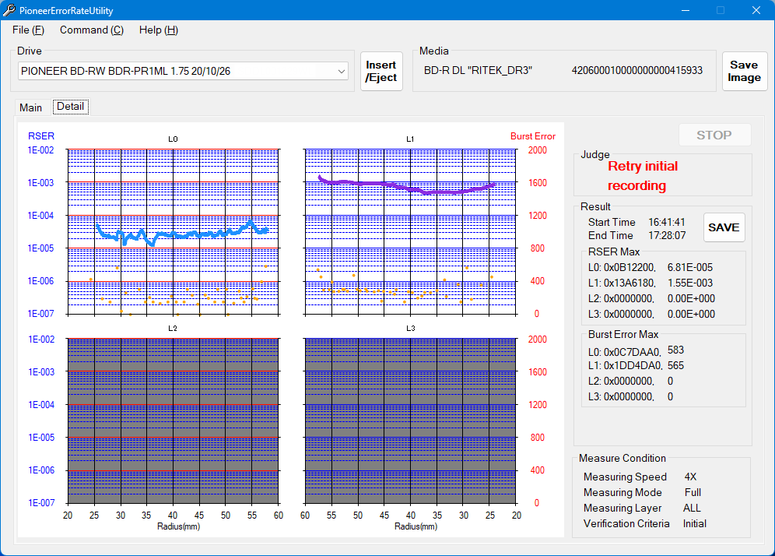Click the PIONEER BD-RW drive combo box text

[125, 71]
